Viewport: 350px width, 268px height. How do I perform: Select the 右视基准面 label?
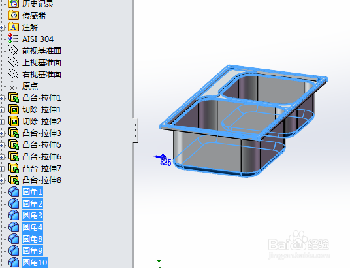coord(42,75)
